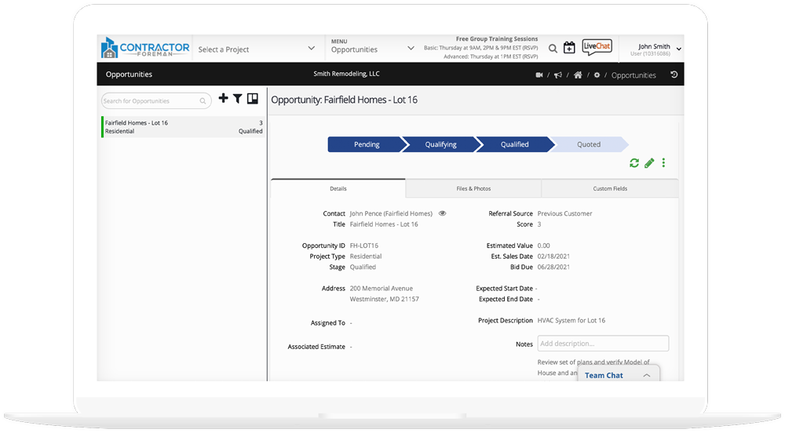
Task: Set the pipeline stage to Quoted
Action: coord(589,144)
